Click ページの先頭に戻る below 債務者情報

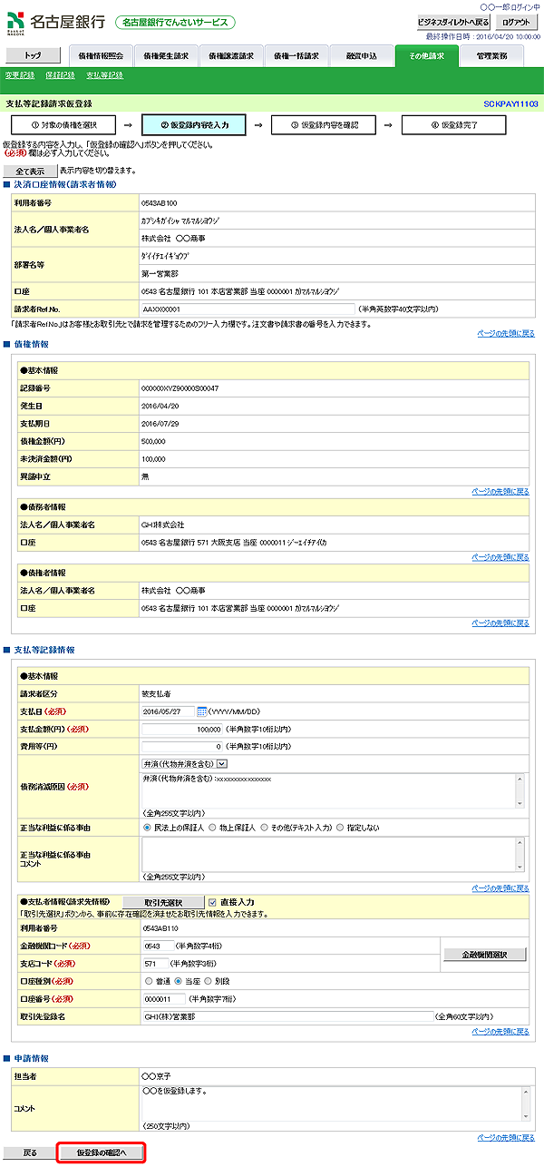pyautogui.click(x=500, y=556)
